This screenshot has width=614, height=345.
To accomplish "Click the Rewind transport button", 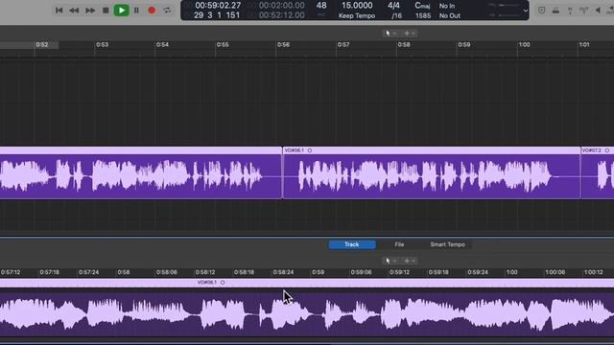I will tap(74, 11).
